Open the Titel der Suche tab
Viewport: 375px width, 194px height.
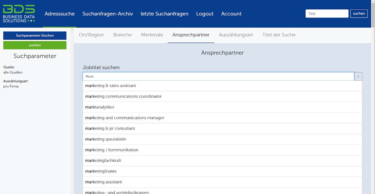(x=279, y=35)
